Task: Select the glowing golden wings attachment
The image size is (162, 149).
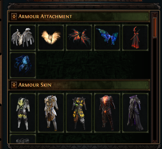Action: click(51, 38)
